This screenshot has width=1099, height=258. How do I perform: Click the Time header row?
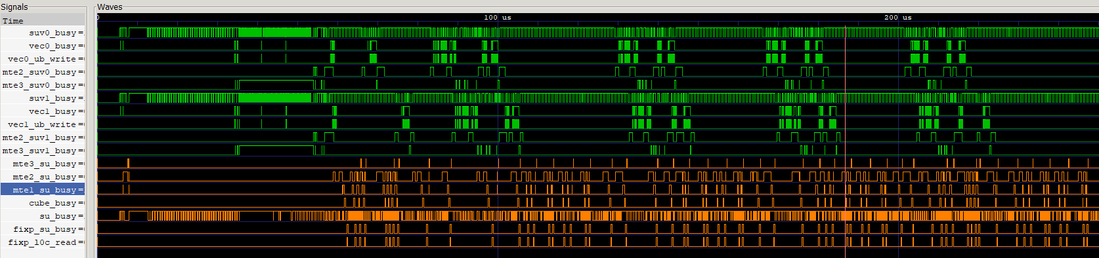point(43,20)
